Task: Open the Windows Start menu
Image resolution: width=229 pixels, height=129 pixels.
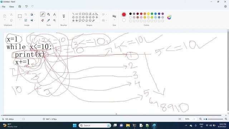Action: tap(75, 125)
